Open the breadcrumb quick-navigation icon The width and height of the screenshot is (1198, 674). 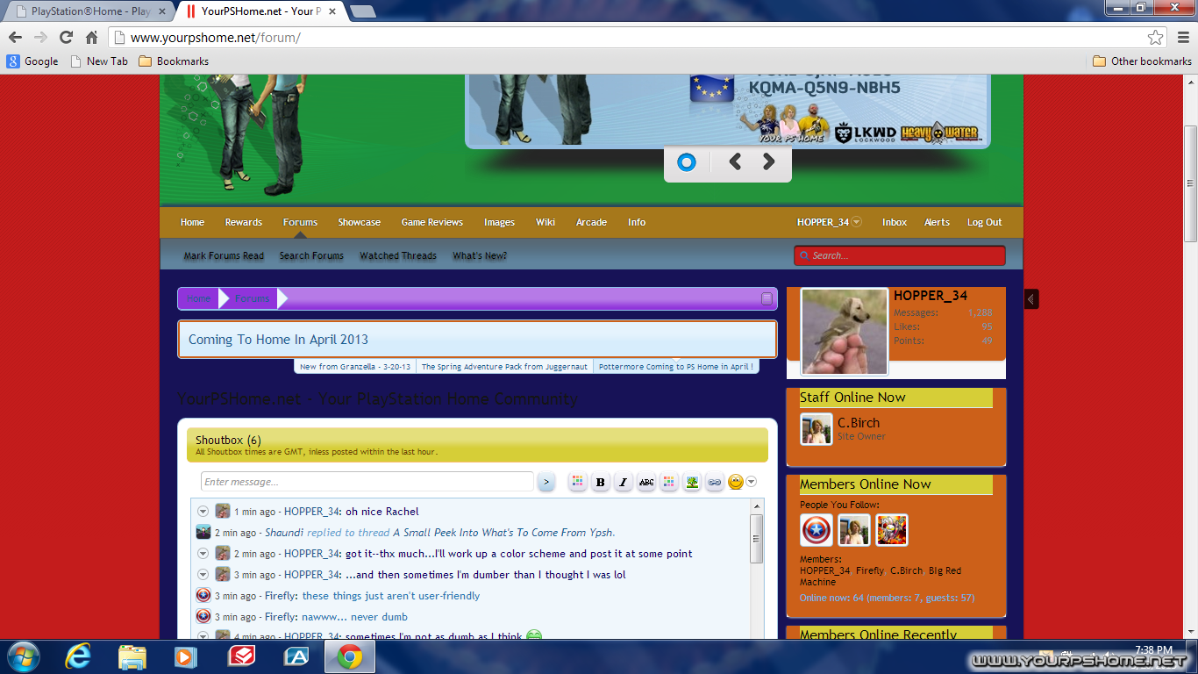click(x=767, y=298)
